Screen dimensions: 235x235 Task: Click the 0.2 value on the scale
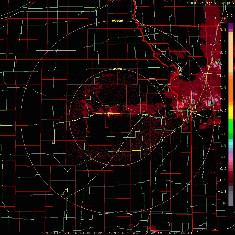[x=223, y=169]
